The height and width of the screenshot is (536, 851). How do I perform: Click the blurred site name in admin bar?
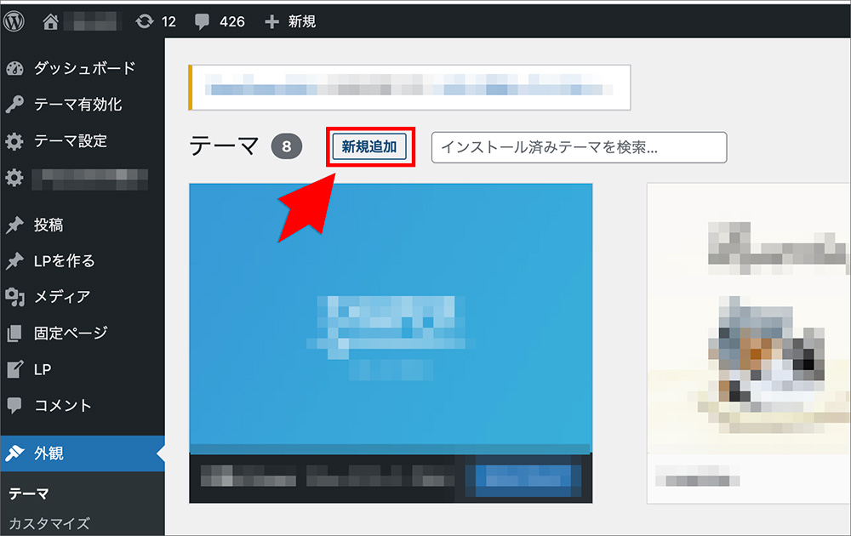(x=92, y=21)
